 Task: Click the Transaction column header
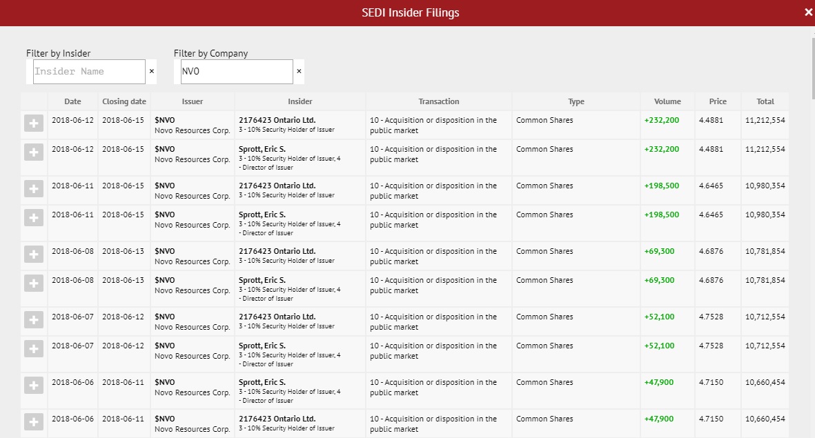pyautogui.click(x=439, y=101)
